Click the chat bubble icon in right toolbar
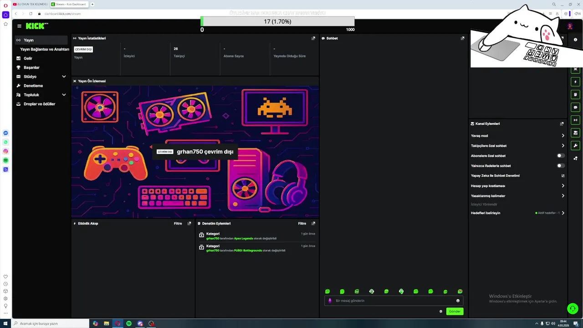583x328 pixels. coord(575,108)
